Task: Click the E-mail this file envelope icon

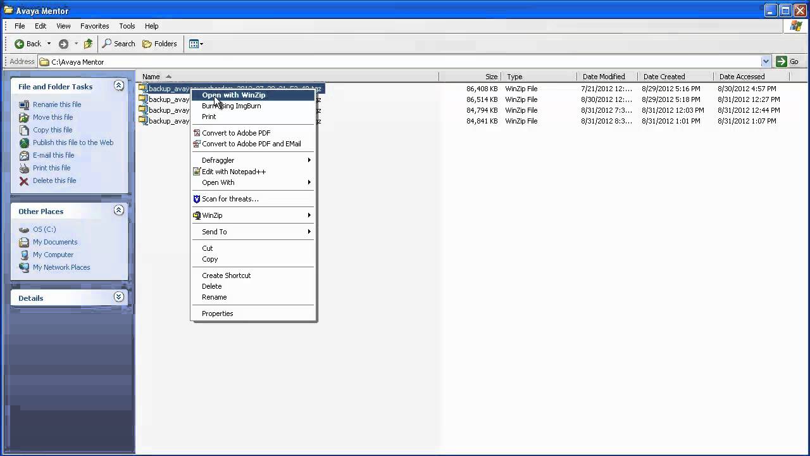Action: 24,155
